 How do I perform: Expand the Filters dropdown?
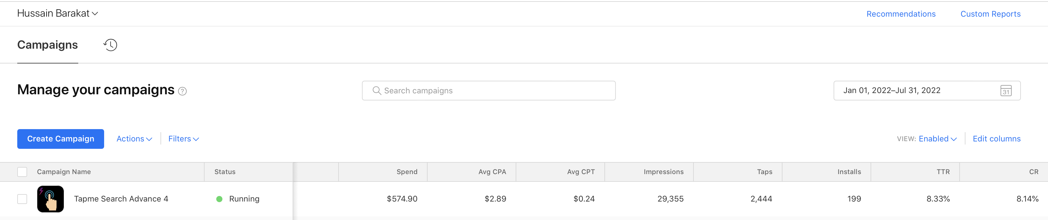[184, 139]
